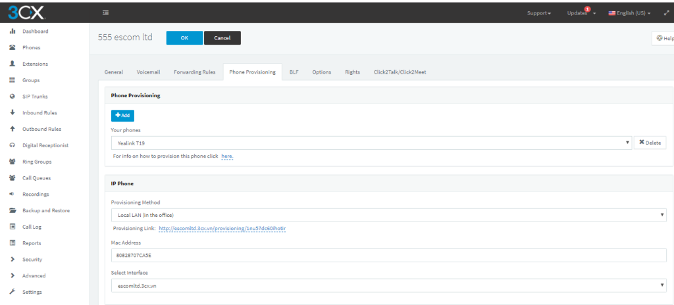Open Settings in the sidebar
The width and height of the screenshot is (674, 305).
[32, 292]
